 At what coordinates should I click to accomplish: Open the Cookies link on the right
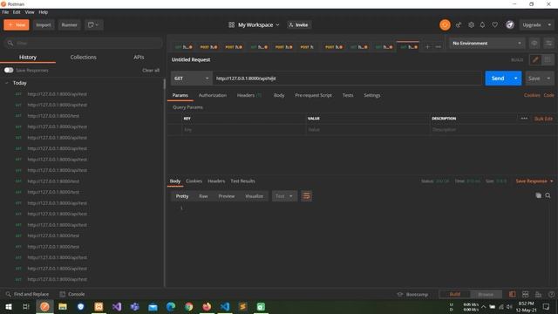click(x=532, y=95)
